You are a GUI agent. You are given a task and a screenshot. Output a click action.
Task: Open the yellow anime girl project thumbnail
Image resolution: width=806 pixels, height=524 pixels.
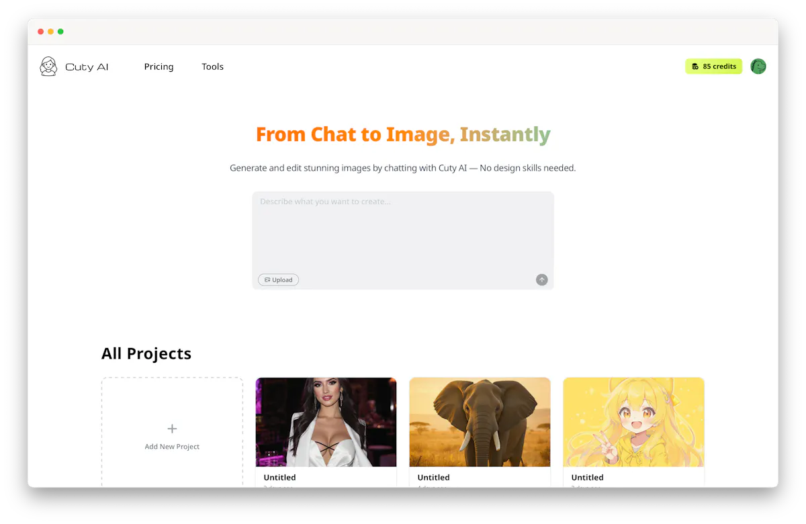click(633, 422)
